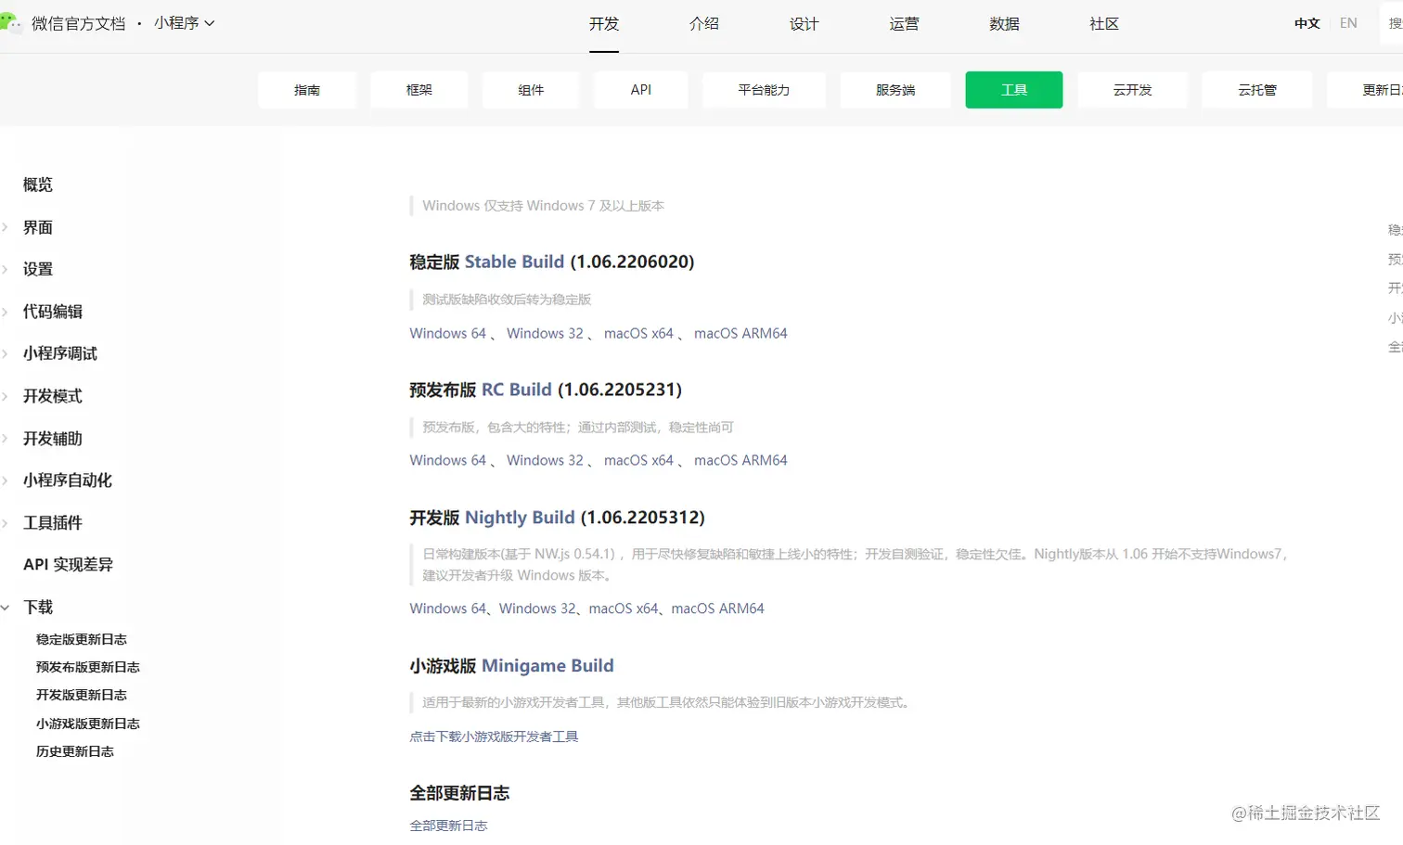Switch language to EN
Image resolution: width=1403 pixels, height=845 pixels.
coord(1348,22)
